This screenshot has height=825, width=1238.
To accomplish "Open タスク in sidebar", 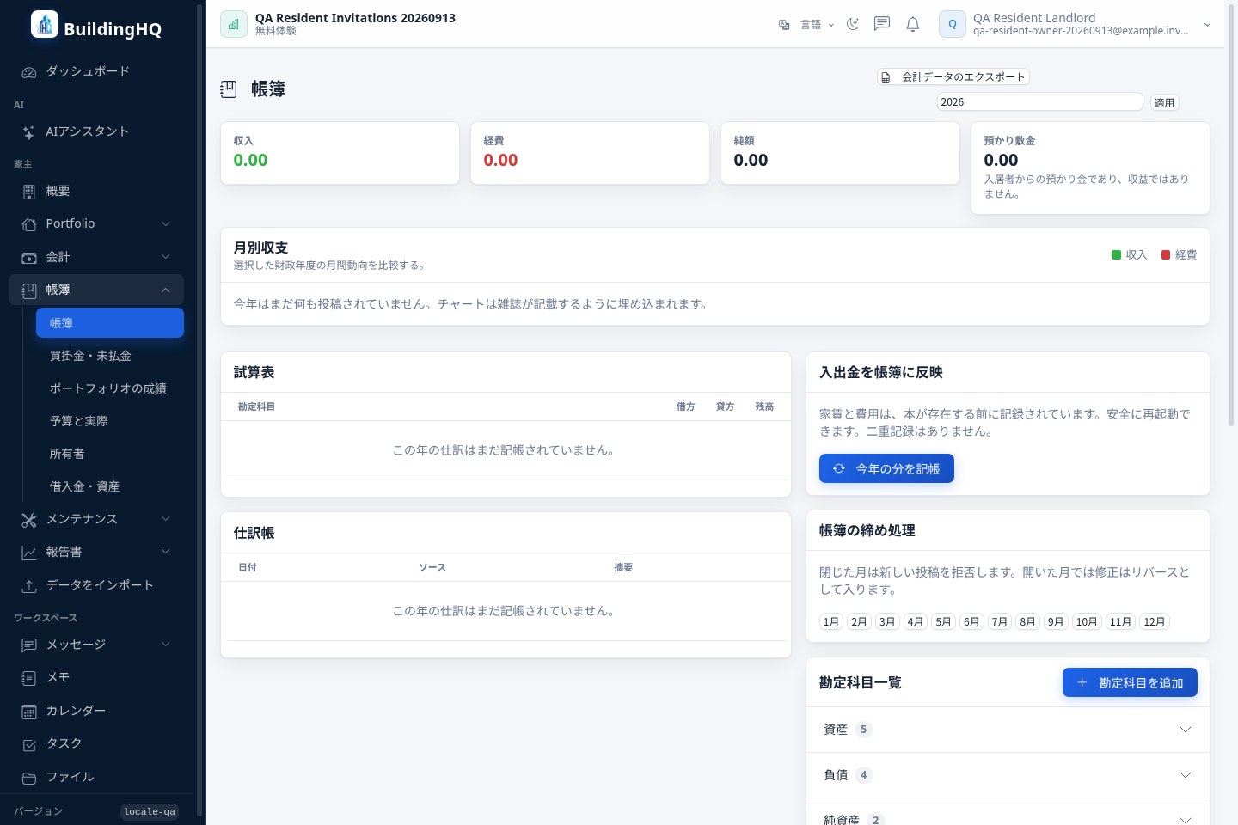I will click(96, 743).
